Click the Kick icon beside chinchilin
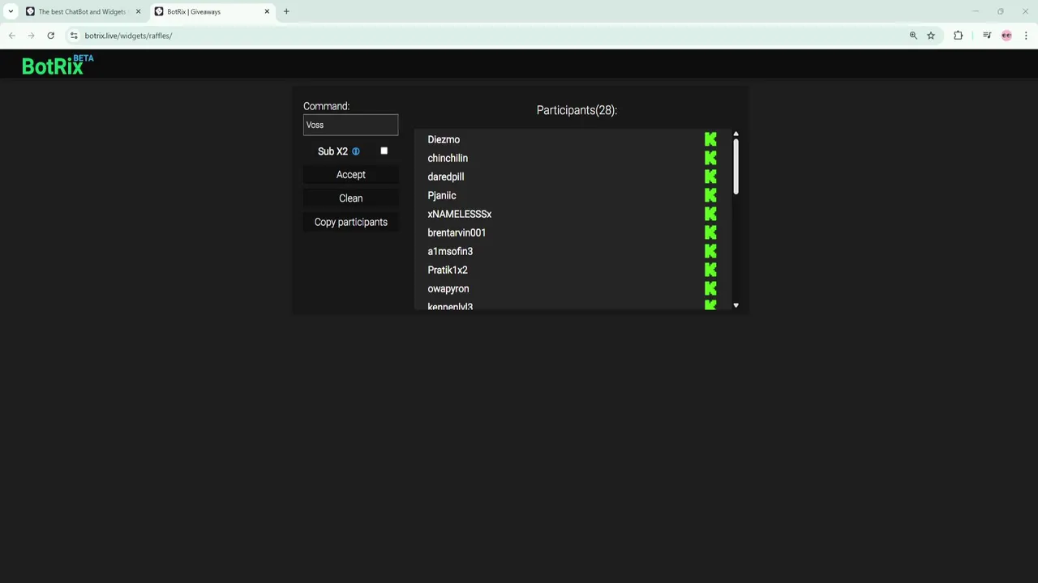 point(710,158)
